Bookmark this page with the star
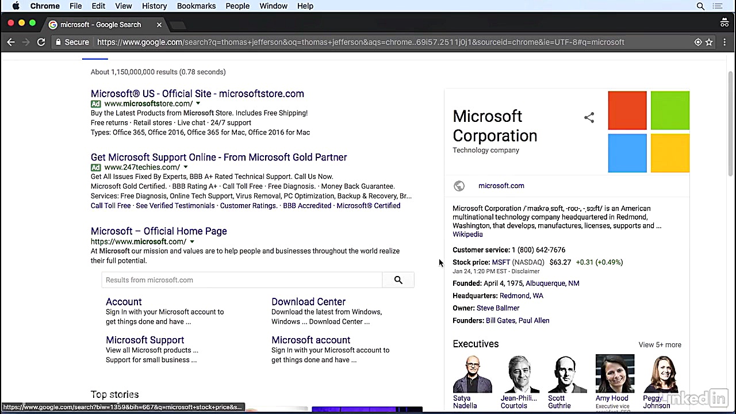This screenshot has height=414, width=736. (709, 42)
